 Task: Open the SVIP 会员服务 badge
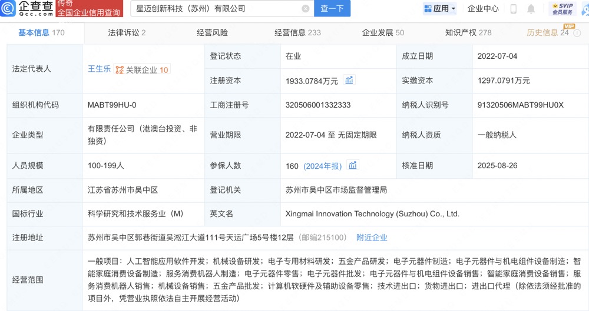pos(563,9)
